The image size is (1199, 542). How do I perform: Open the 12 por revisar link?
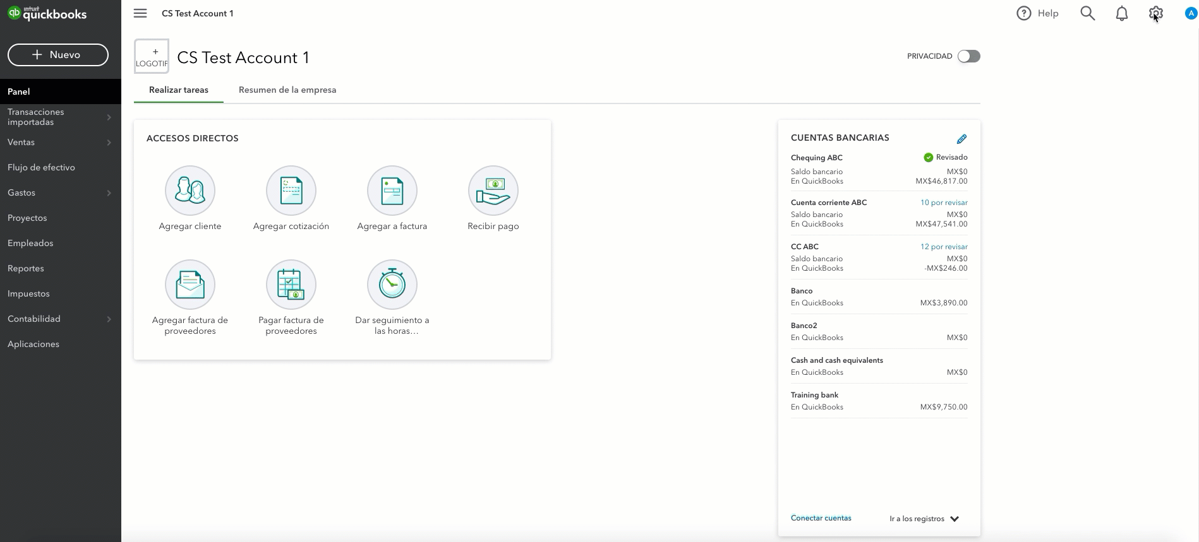tap(944, 247)
